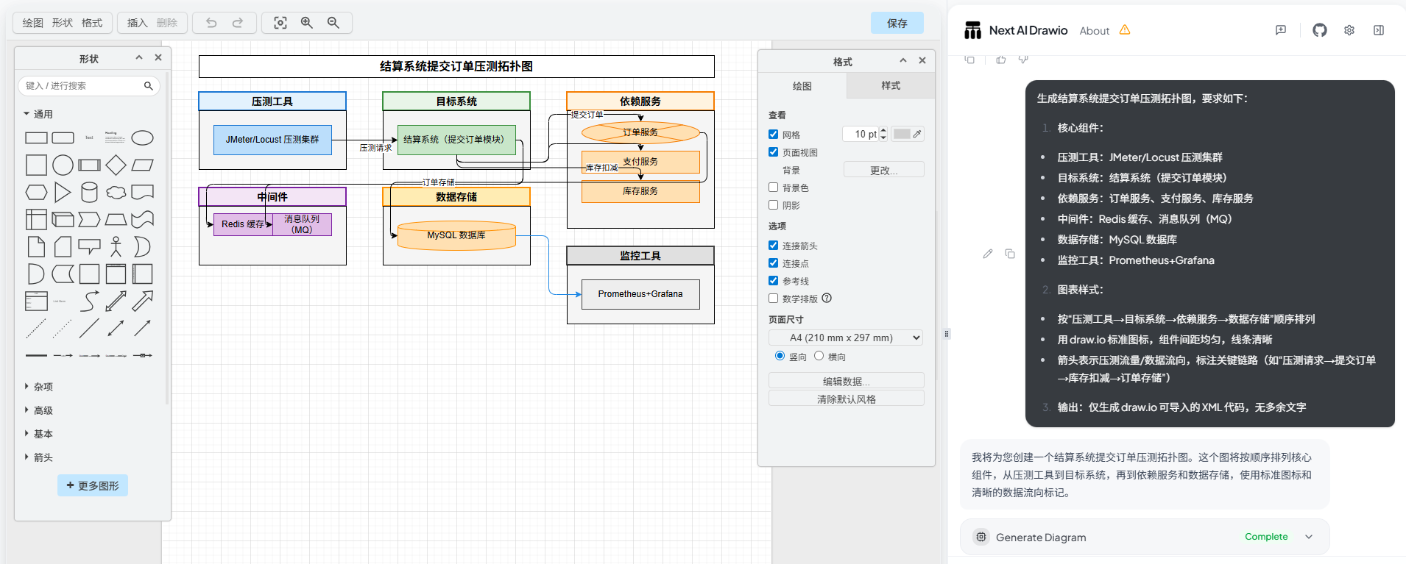Open Next AI Drawio settings gear
Screen dimensions: 1406x564
pyautogui.click(x=1349, y=30)
